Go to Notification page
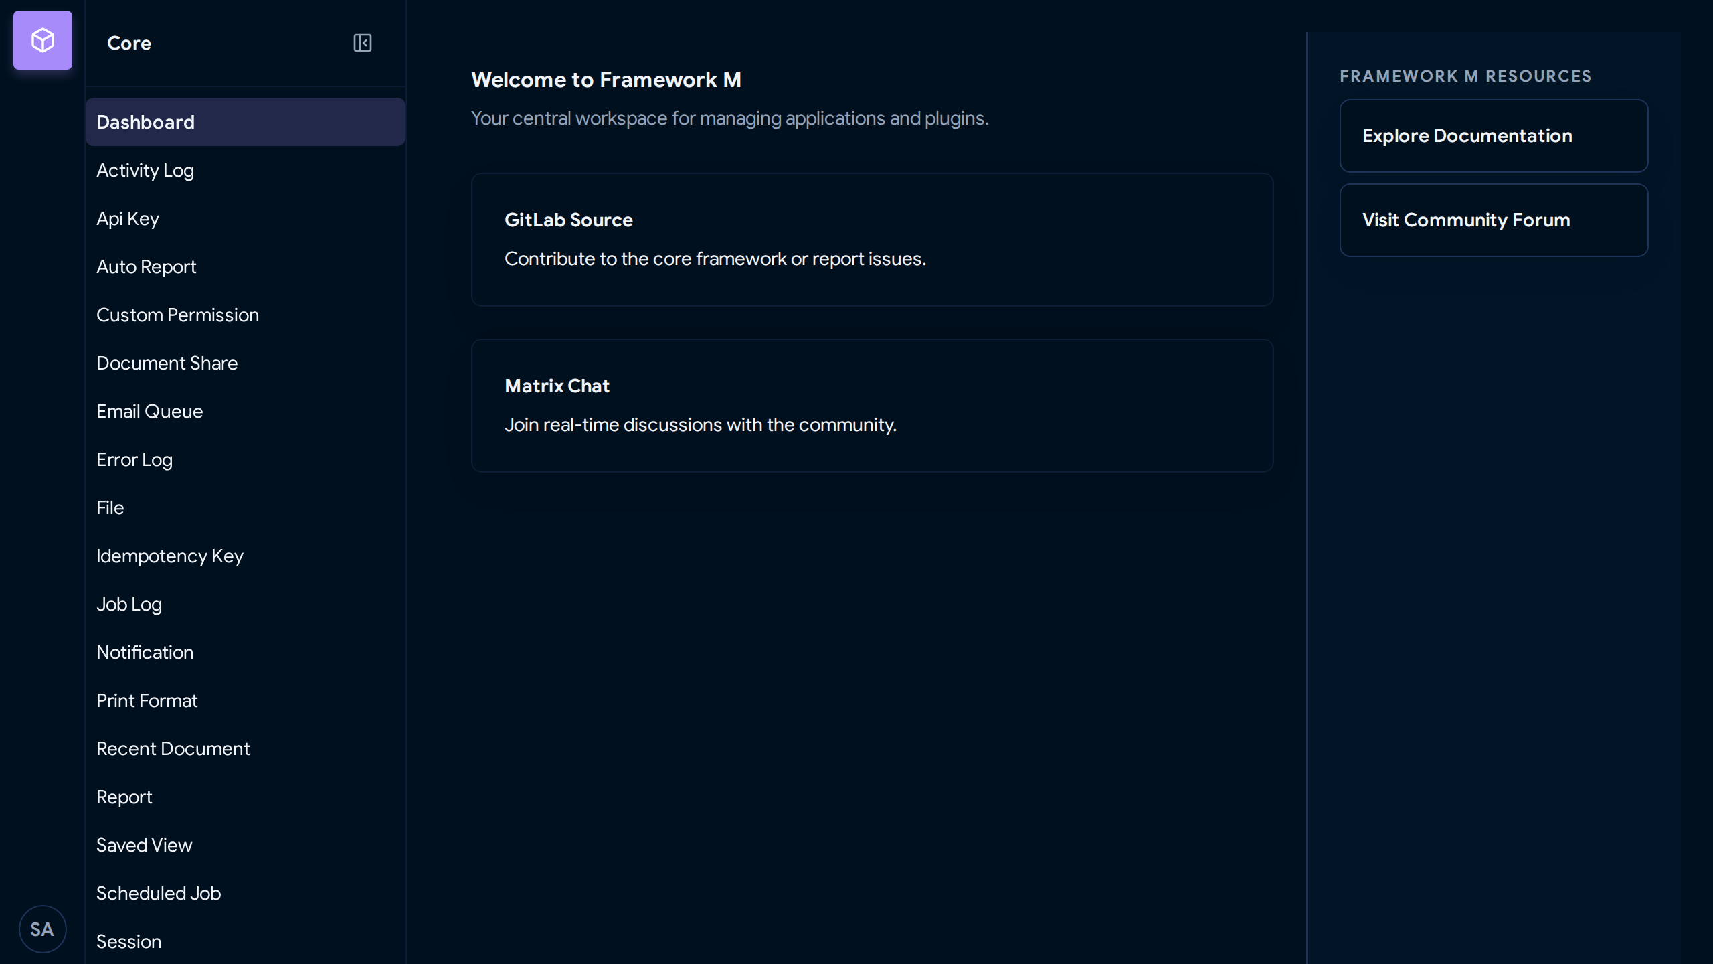 [246, 652]
